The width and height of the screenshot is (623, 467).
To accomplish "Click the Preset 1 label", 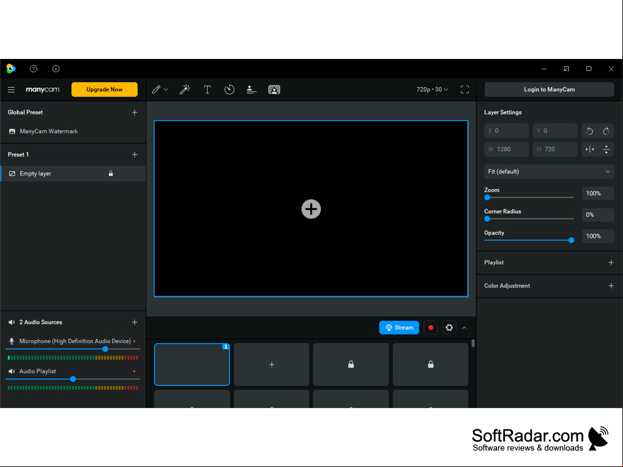I will point(18,154).
